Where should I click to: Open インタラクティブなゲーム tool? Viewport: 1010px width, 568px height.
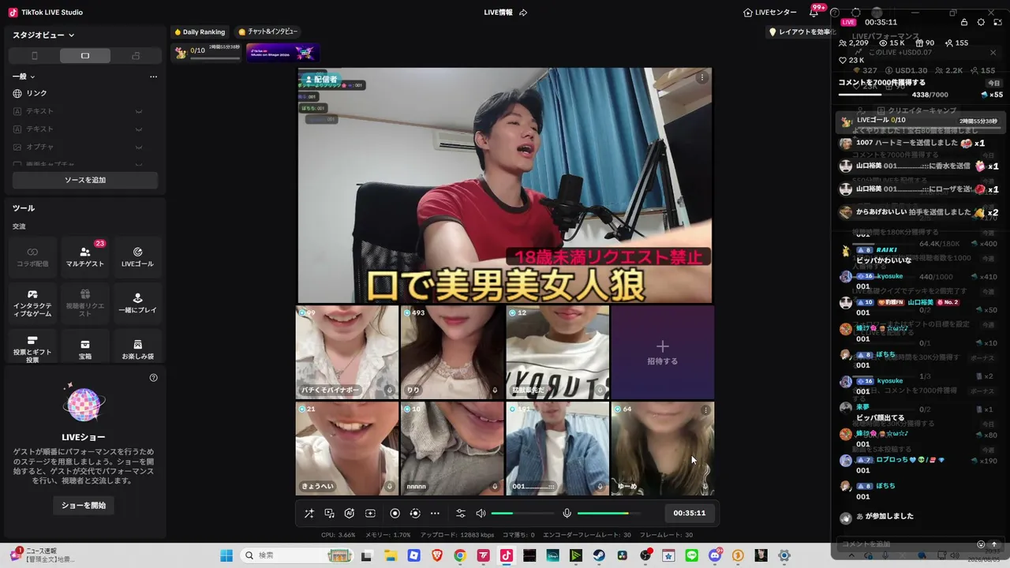click(32, 304)
